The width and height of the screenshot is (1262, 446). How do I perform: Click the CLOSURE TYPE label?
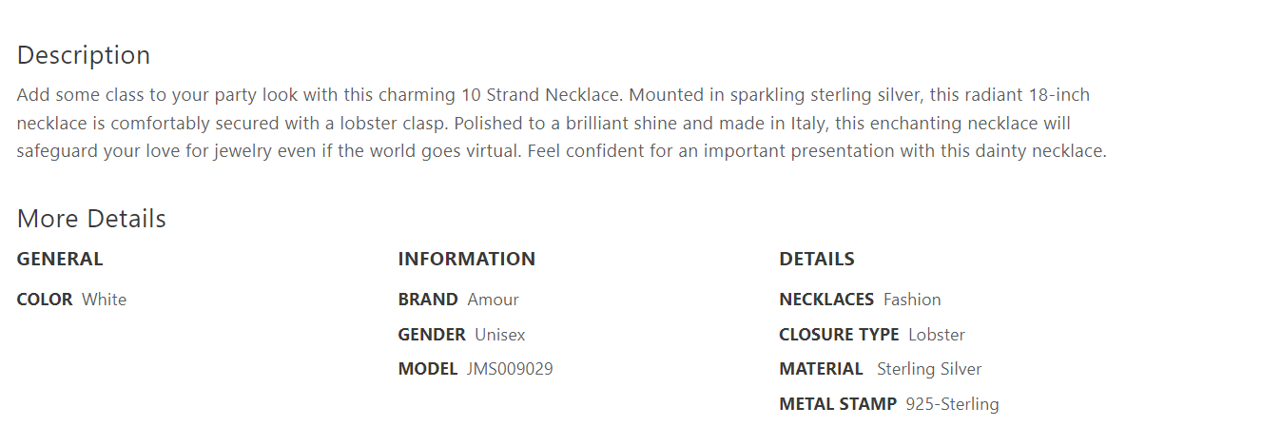[x=839, y=335]
